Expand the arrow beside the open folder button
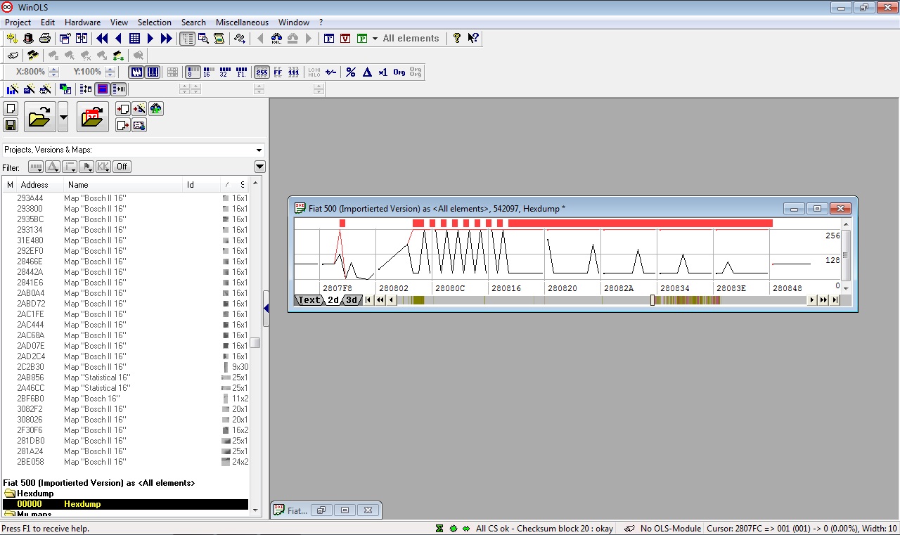Screen dimensions: 900x535 (63, 117)
